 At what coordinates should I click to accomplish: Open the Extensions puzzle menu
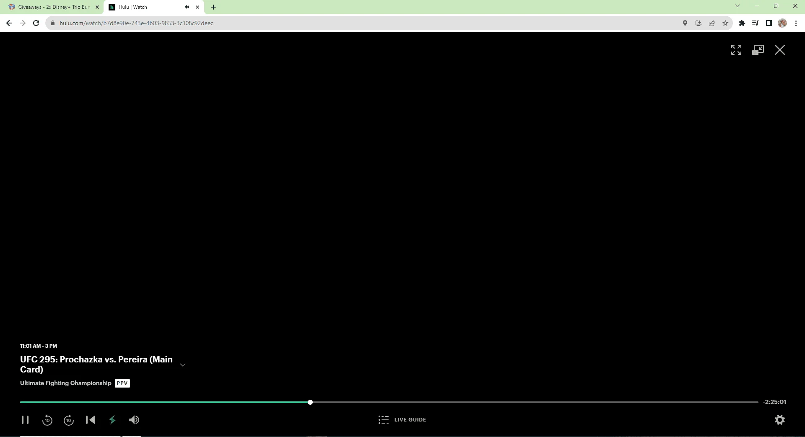pos(742,23)
